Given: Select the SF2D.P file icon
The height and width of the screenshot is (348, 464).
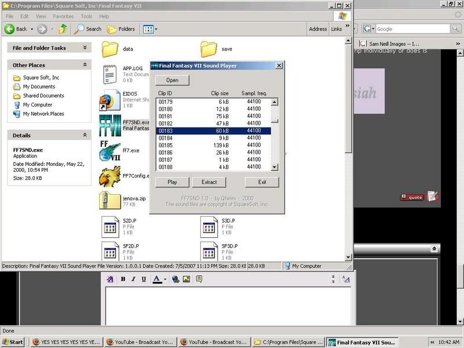Looking at the screenshot, I should [110, 252].
